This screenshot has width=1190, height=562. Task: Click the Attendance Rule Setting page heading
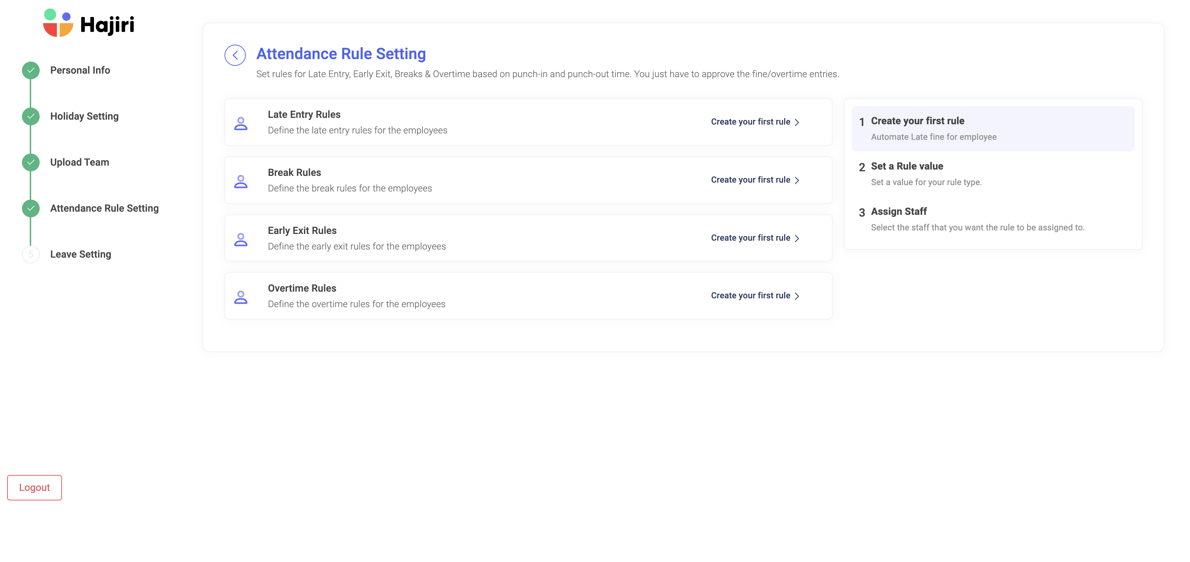341,54
